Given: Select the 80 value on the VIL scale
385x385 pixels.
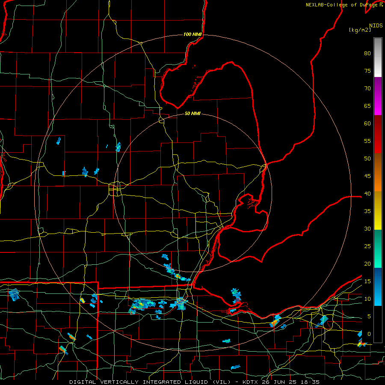Looking at the screenshot, I should click(x=367, y=53).
